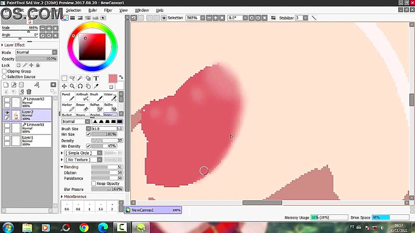Select the Layer1 layer row
Image resolution: width=415 pixels, height=233 pixels.
[27, 141]
